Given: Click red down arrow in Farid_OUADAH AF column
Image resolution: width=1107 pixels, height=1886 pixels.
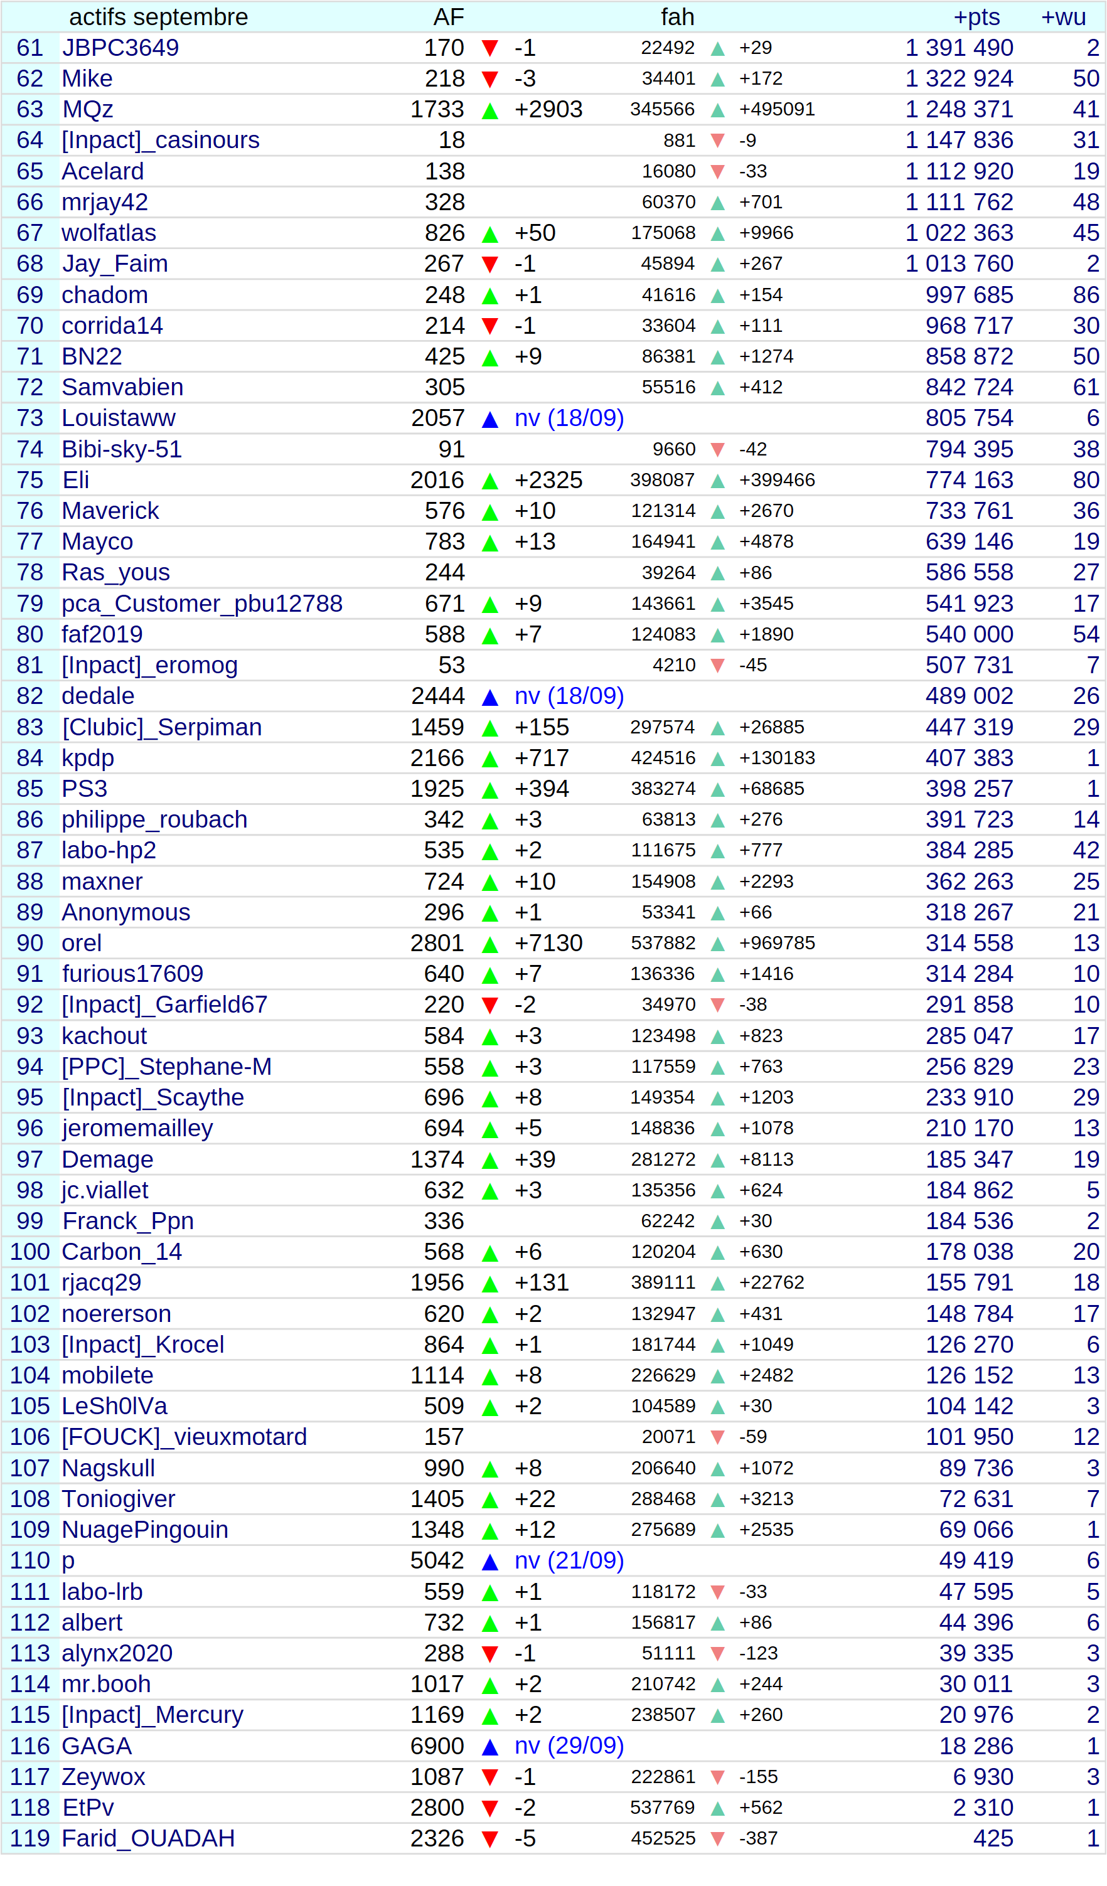Looking at the screenshot, I should 490,1838.
